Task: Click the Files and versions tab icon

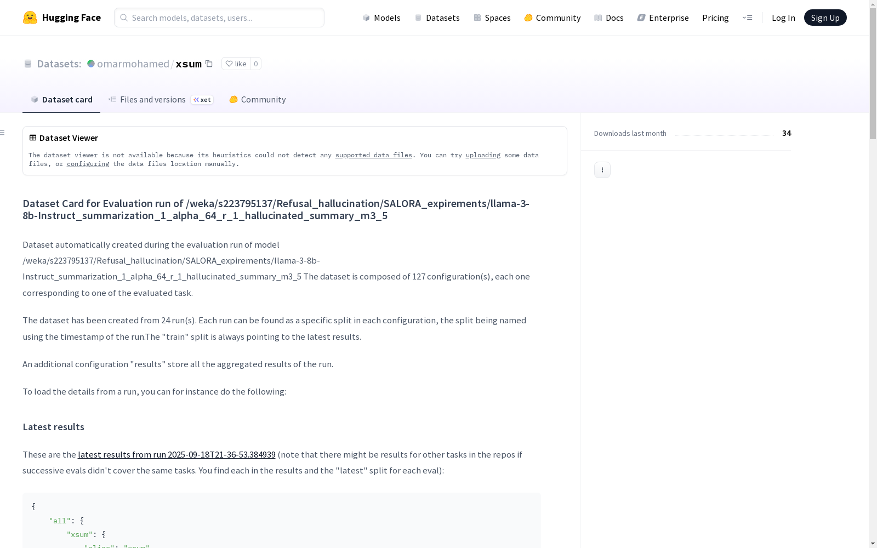Action: [x=112, y=99]
